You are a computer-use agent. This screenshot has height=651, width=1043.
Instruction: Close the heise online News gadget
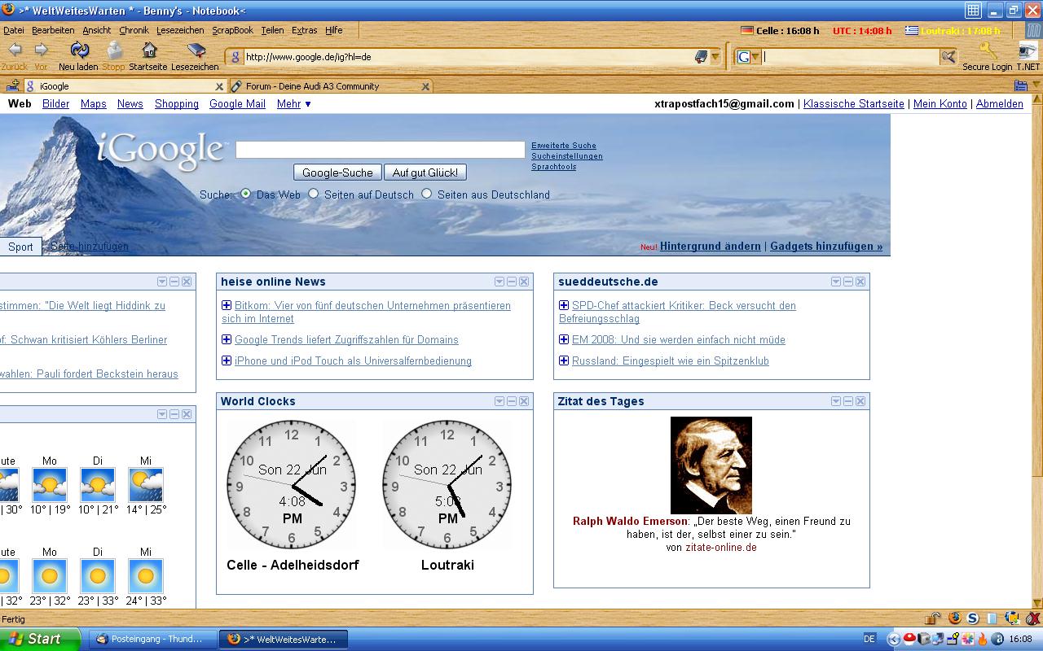point(524,282)
